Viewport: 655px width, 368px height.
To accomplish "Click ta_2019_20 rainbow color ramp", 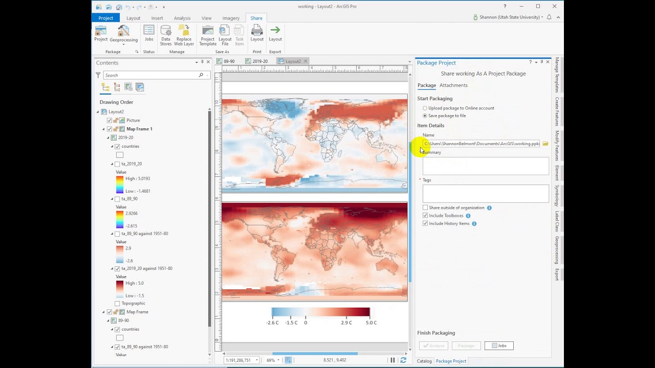I will coord(120,185).
